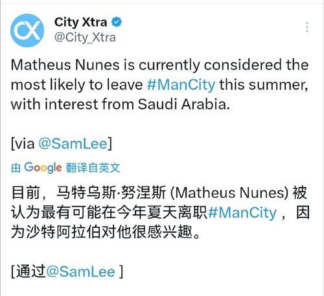
Task: Open @SamLee mention in Chinese translation
Action: point(80,271)
